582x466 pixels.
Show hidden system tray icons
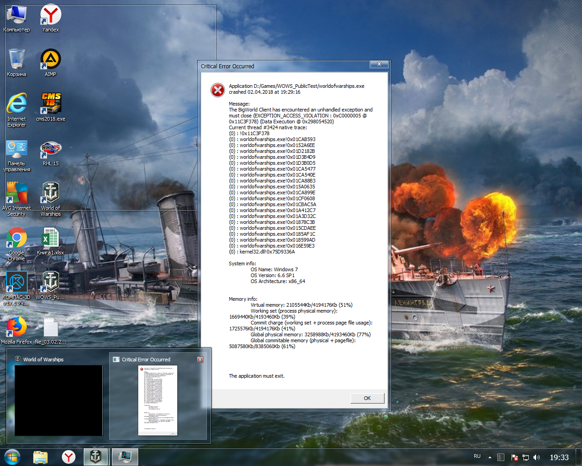click(490, 457)
